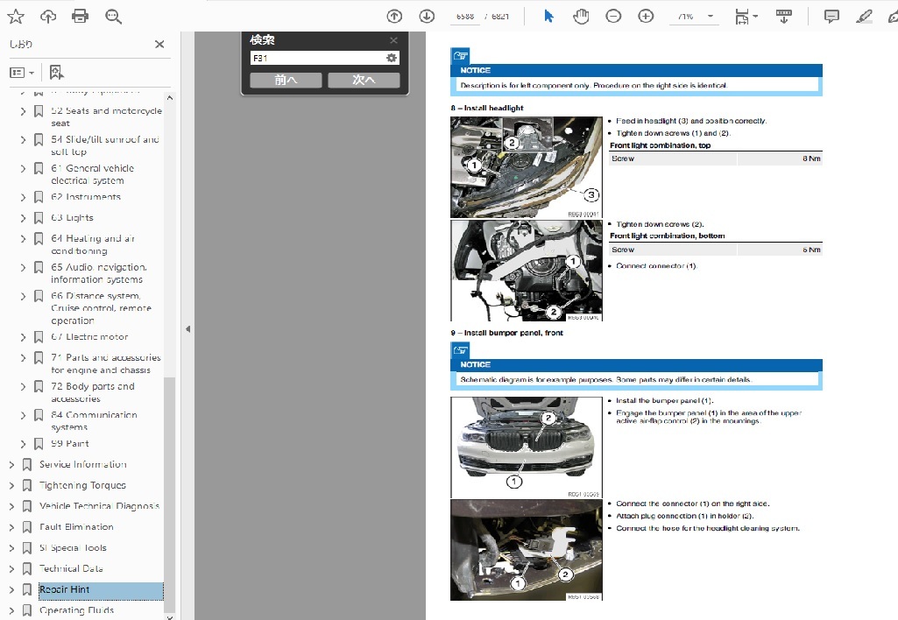Click bookmark icon beside 63 Lights
Viewport: 898px width, 620px height.
[39, 218]
